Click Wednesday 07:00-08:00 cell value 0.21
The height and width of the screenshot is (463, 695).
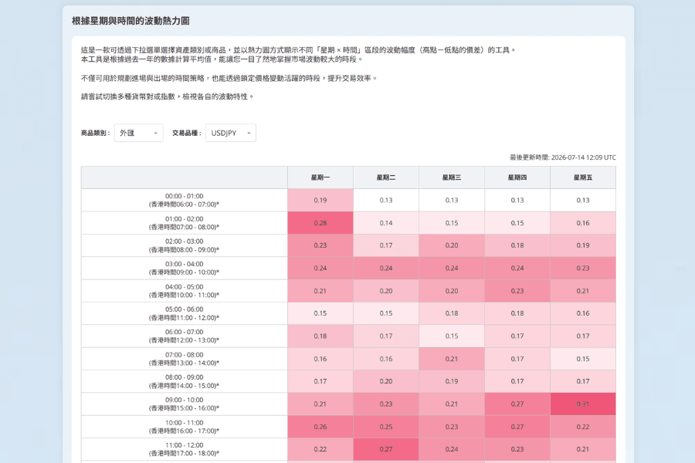452,359
